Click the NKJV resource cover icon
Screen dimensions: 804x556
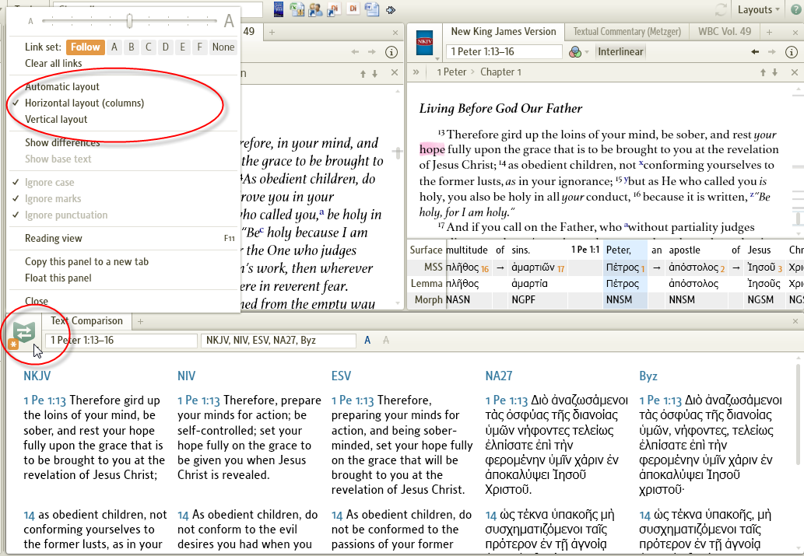(x=424, y=44)
